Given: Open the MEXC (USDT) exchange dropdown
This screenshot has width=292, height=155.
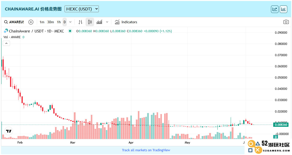Looking at the screenshot, I should coord(82,9).
